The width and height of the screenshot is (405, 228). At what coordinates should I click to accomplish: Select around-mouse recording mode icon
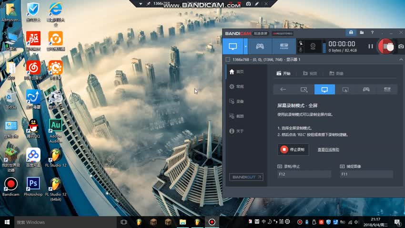pyautogui.click(x=345, y=89)
